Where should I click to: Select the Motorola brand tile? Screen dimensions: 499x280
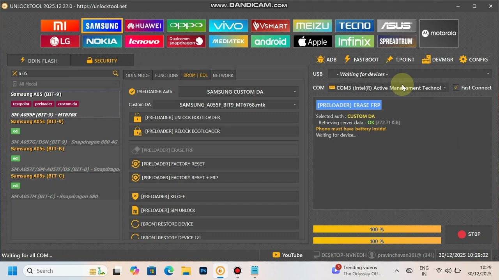(439, 33)
